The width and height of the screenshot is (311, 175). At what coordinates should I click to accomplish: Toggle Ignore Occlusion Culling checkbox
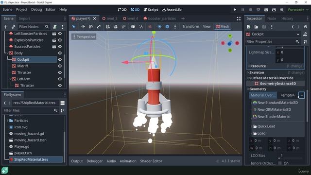280,163
